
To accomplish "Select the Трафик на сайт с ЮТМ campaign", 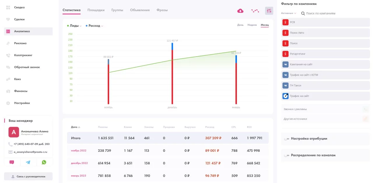I will coord(326,75).
